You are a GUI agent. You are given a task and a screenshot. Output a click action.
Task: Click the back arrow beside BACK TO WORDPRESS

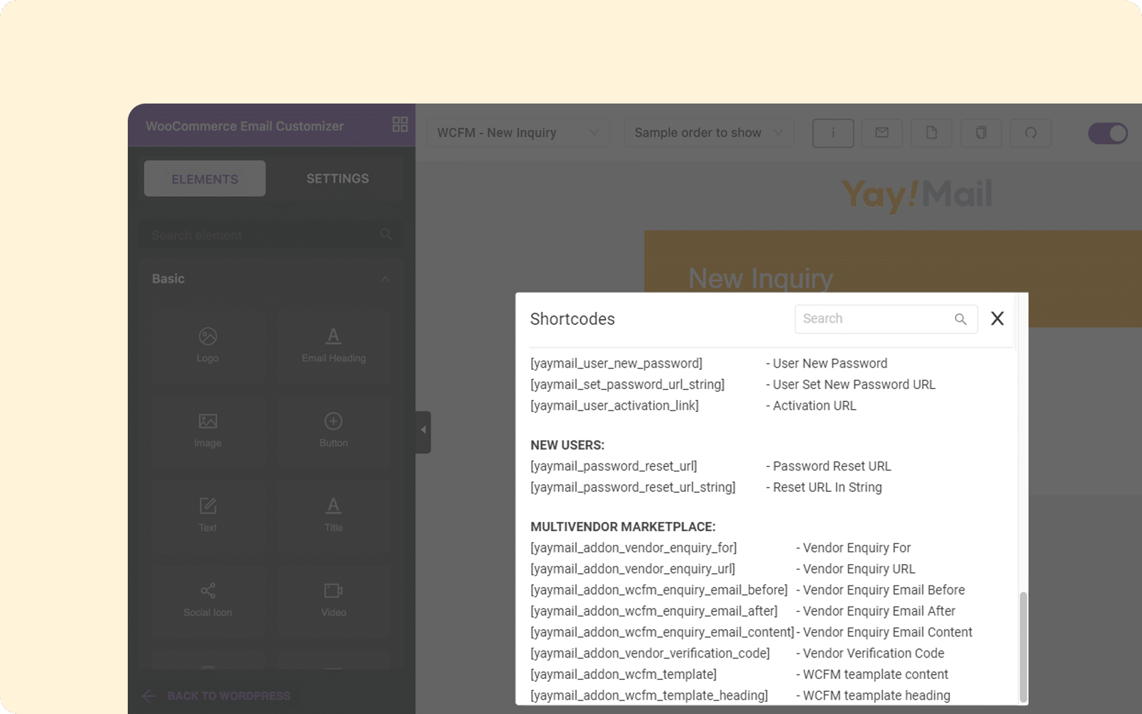click(x=148, y=696)
